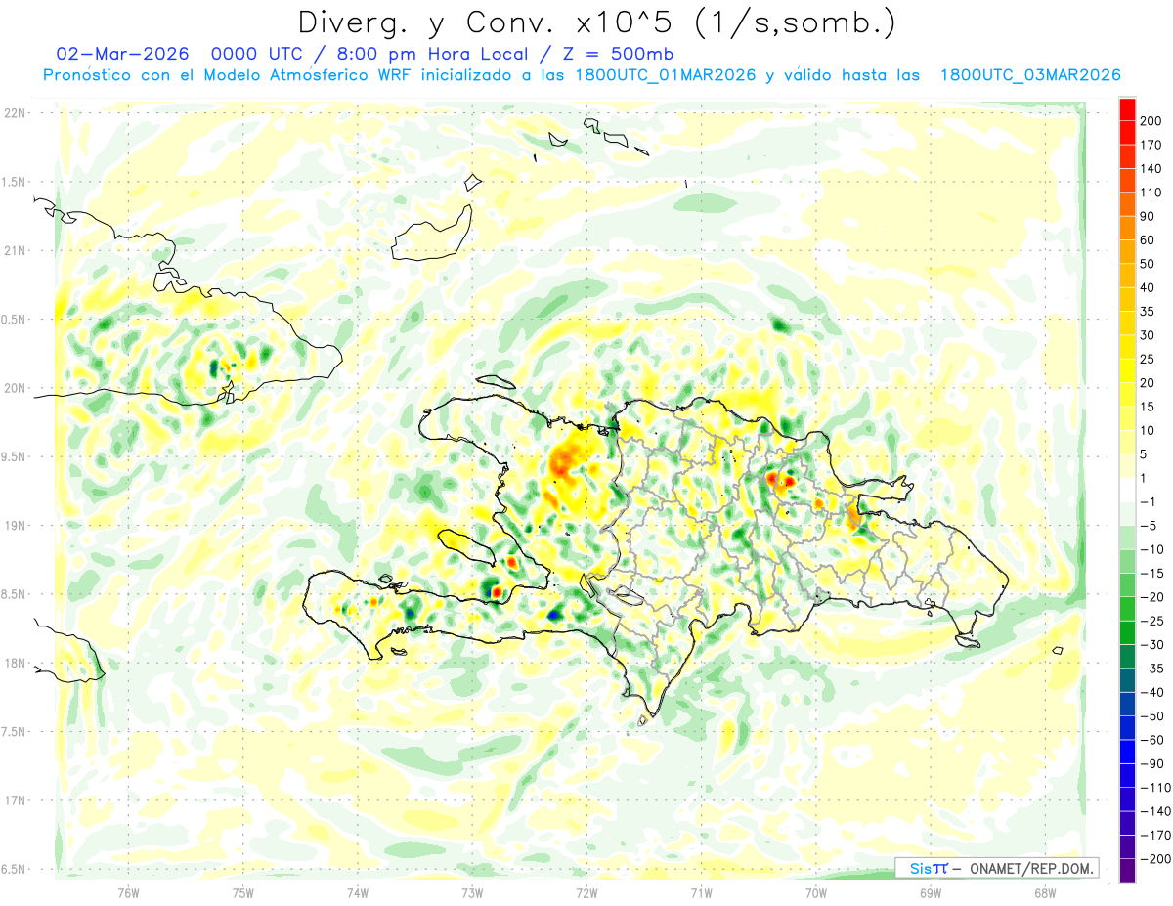The width and height of the screenshot is (1173, 906).
Task: Click the "170" value on the color scale
Action: tap(1151, 145)
